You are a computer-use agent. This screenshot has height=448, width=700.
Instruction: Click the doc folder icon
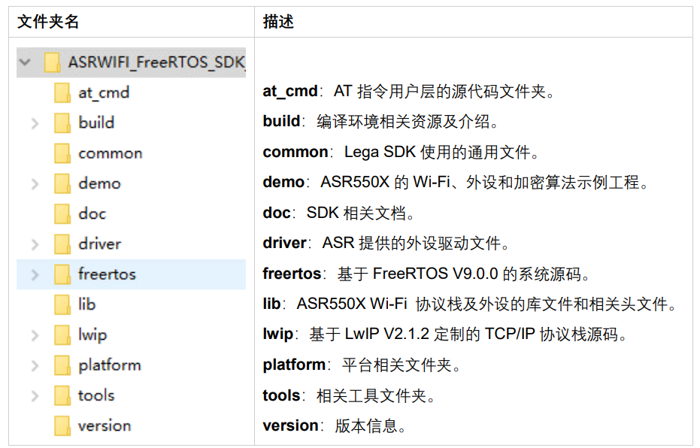coord(62,214)
